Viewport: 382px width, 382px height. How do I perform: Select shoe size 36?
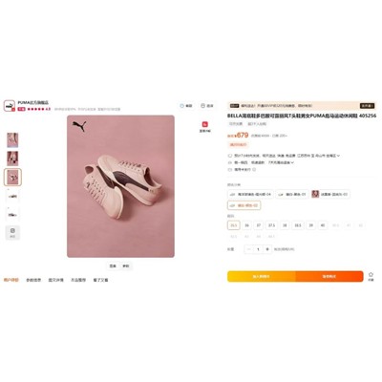246,225
